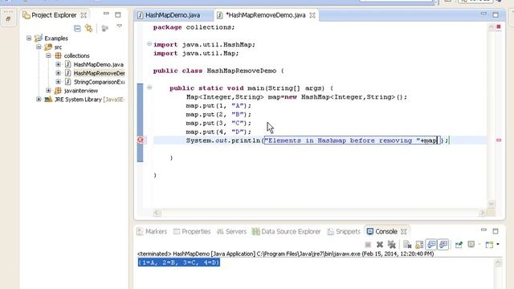Image resolution: width=514 pixels, height=289 pixels.
Task: Minimize the Project Explorer view
Action: pos(106,14)
